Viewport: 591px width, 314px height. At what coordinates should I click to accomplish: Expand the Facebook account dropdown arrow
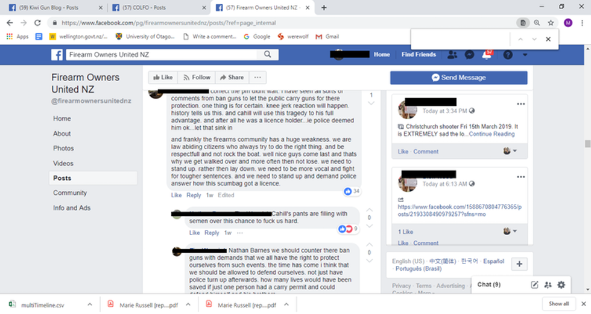(x=525, y=55)
